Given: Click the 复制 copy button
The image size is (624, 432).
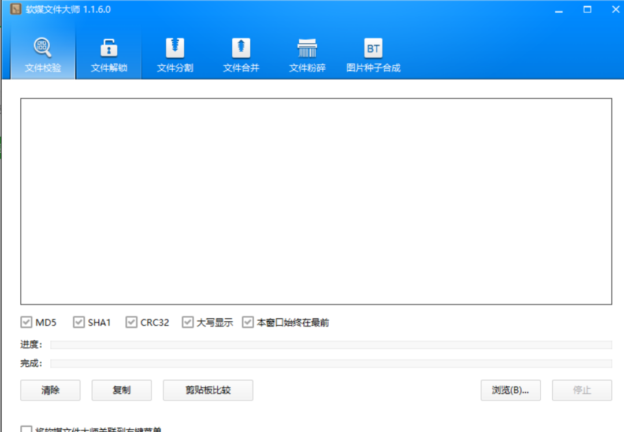Looking at the screenshot, I should (121, 390).
